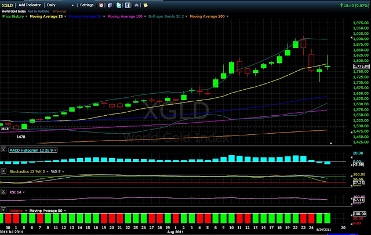Click Add to Portfolio link
The image size is (371, 235).
tap(38, 11)
